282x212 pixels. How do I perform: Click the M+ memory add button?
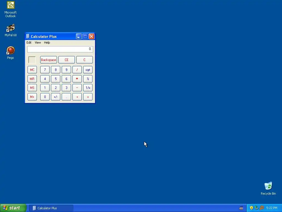(x=32, y=97)
